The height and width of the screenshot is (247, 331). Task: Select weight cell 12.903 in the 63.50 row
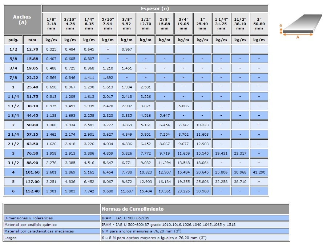202,144
